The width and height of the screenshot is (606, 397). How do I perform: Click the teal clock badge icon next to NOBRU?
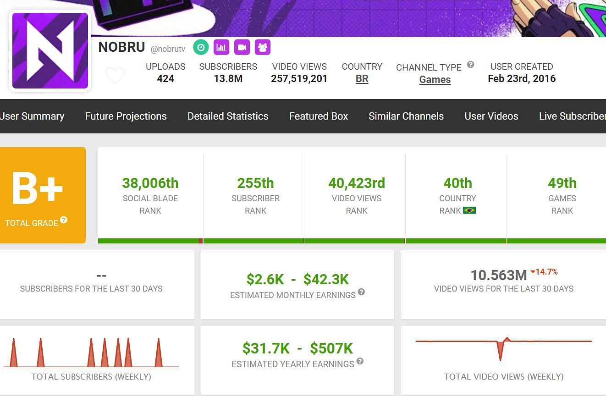click(x=201, y=47)
